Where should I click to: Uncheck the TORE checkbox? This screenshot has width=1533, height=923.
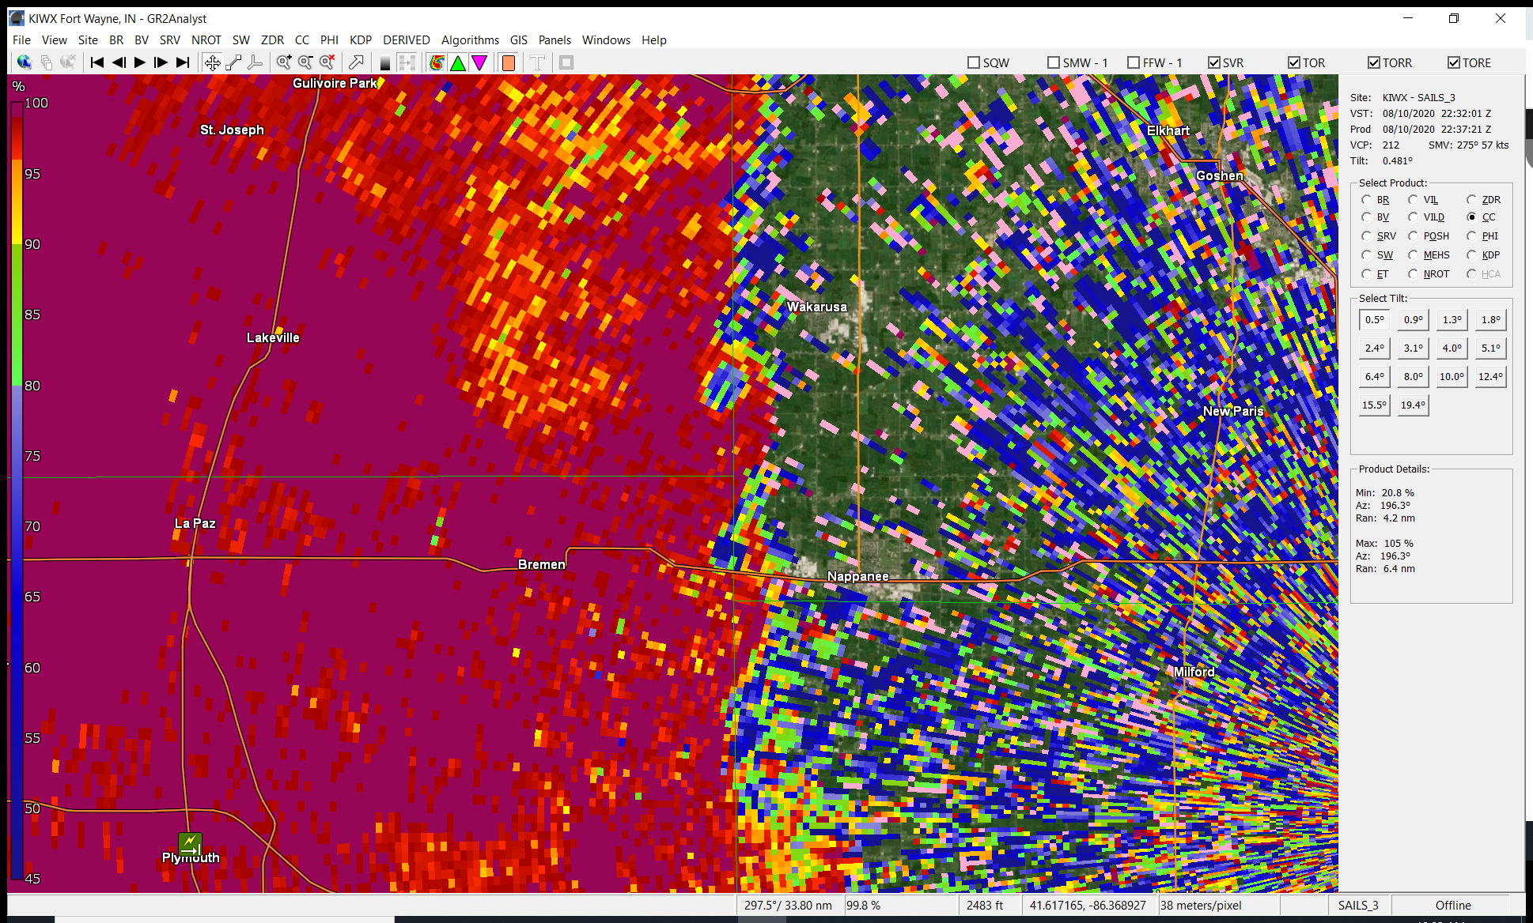click(1454, 62)
